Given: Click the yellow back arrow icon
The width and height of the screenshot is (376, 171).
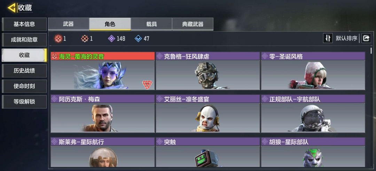Looking at the screenshot, I should click(x=11, y=8).
